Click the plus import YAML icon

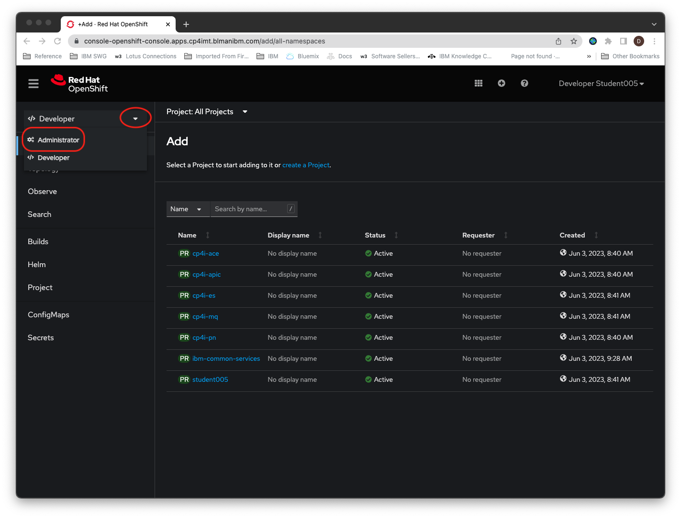pos(502,83)
